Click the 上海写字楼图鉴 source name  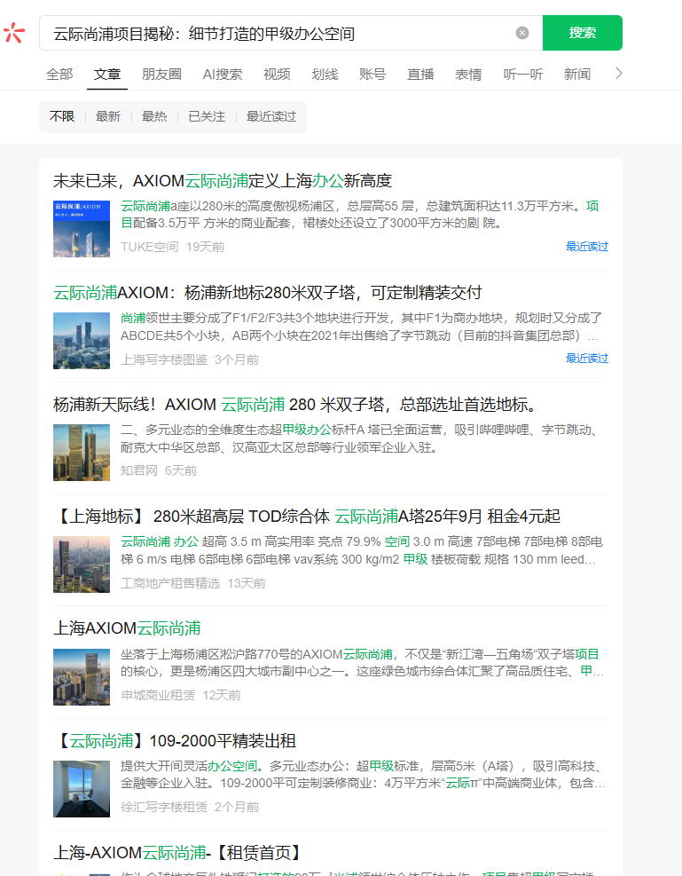pyautogui.click(x=164, y=359)
